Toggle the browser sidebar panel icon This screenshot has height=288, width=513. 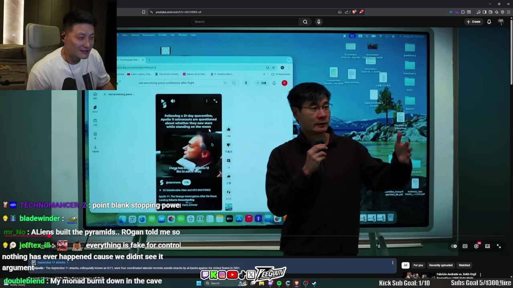(485, 12)
